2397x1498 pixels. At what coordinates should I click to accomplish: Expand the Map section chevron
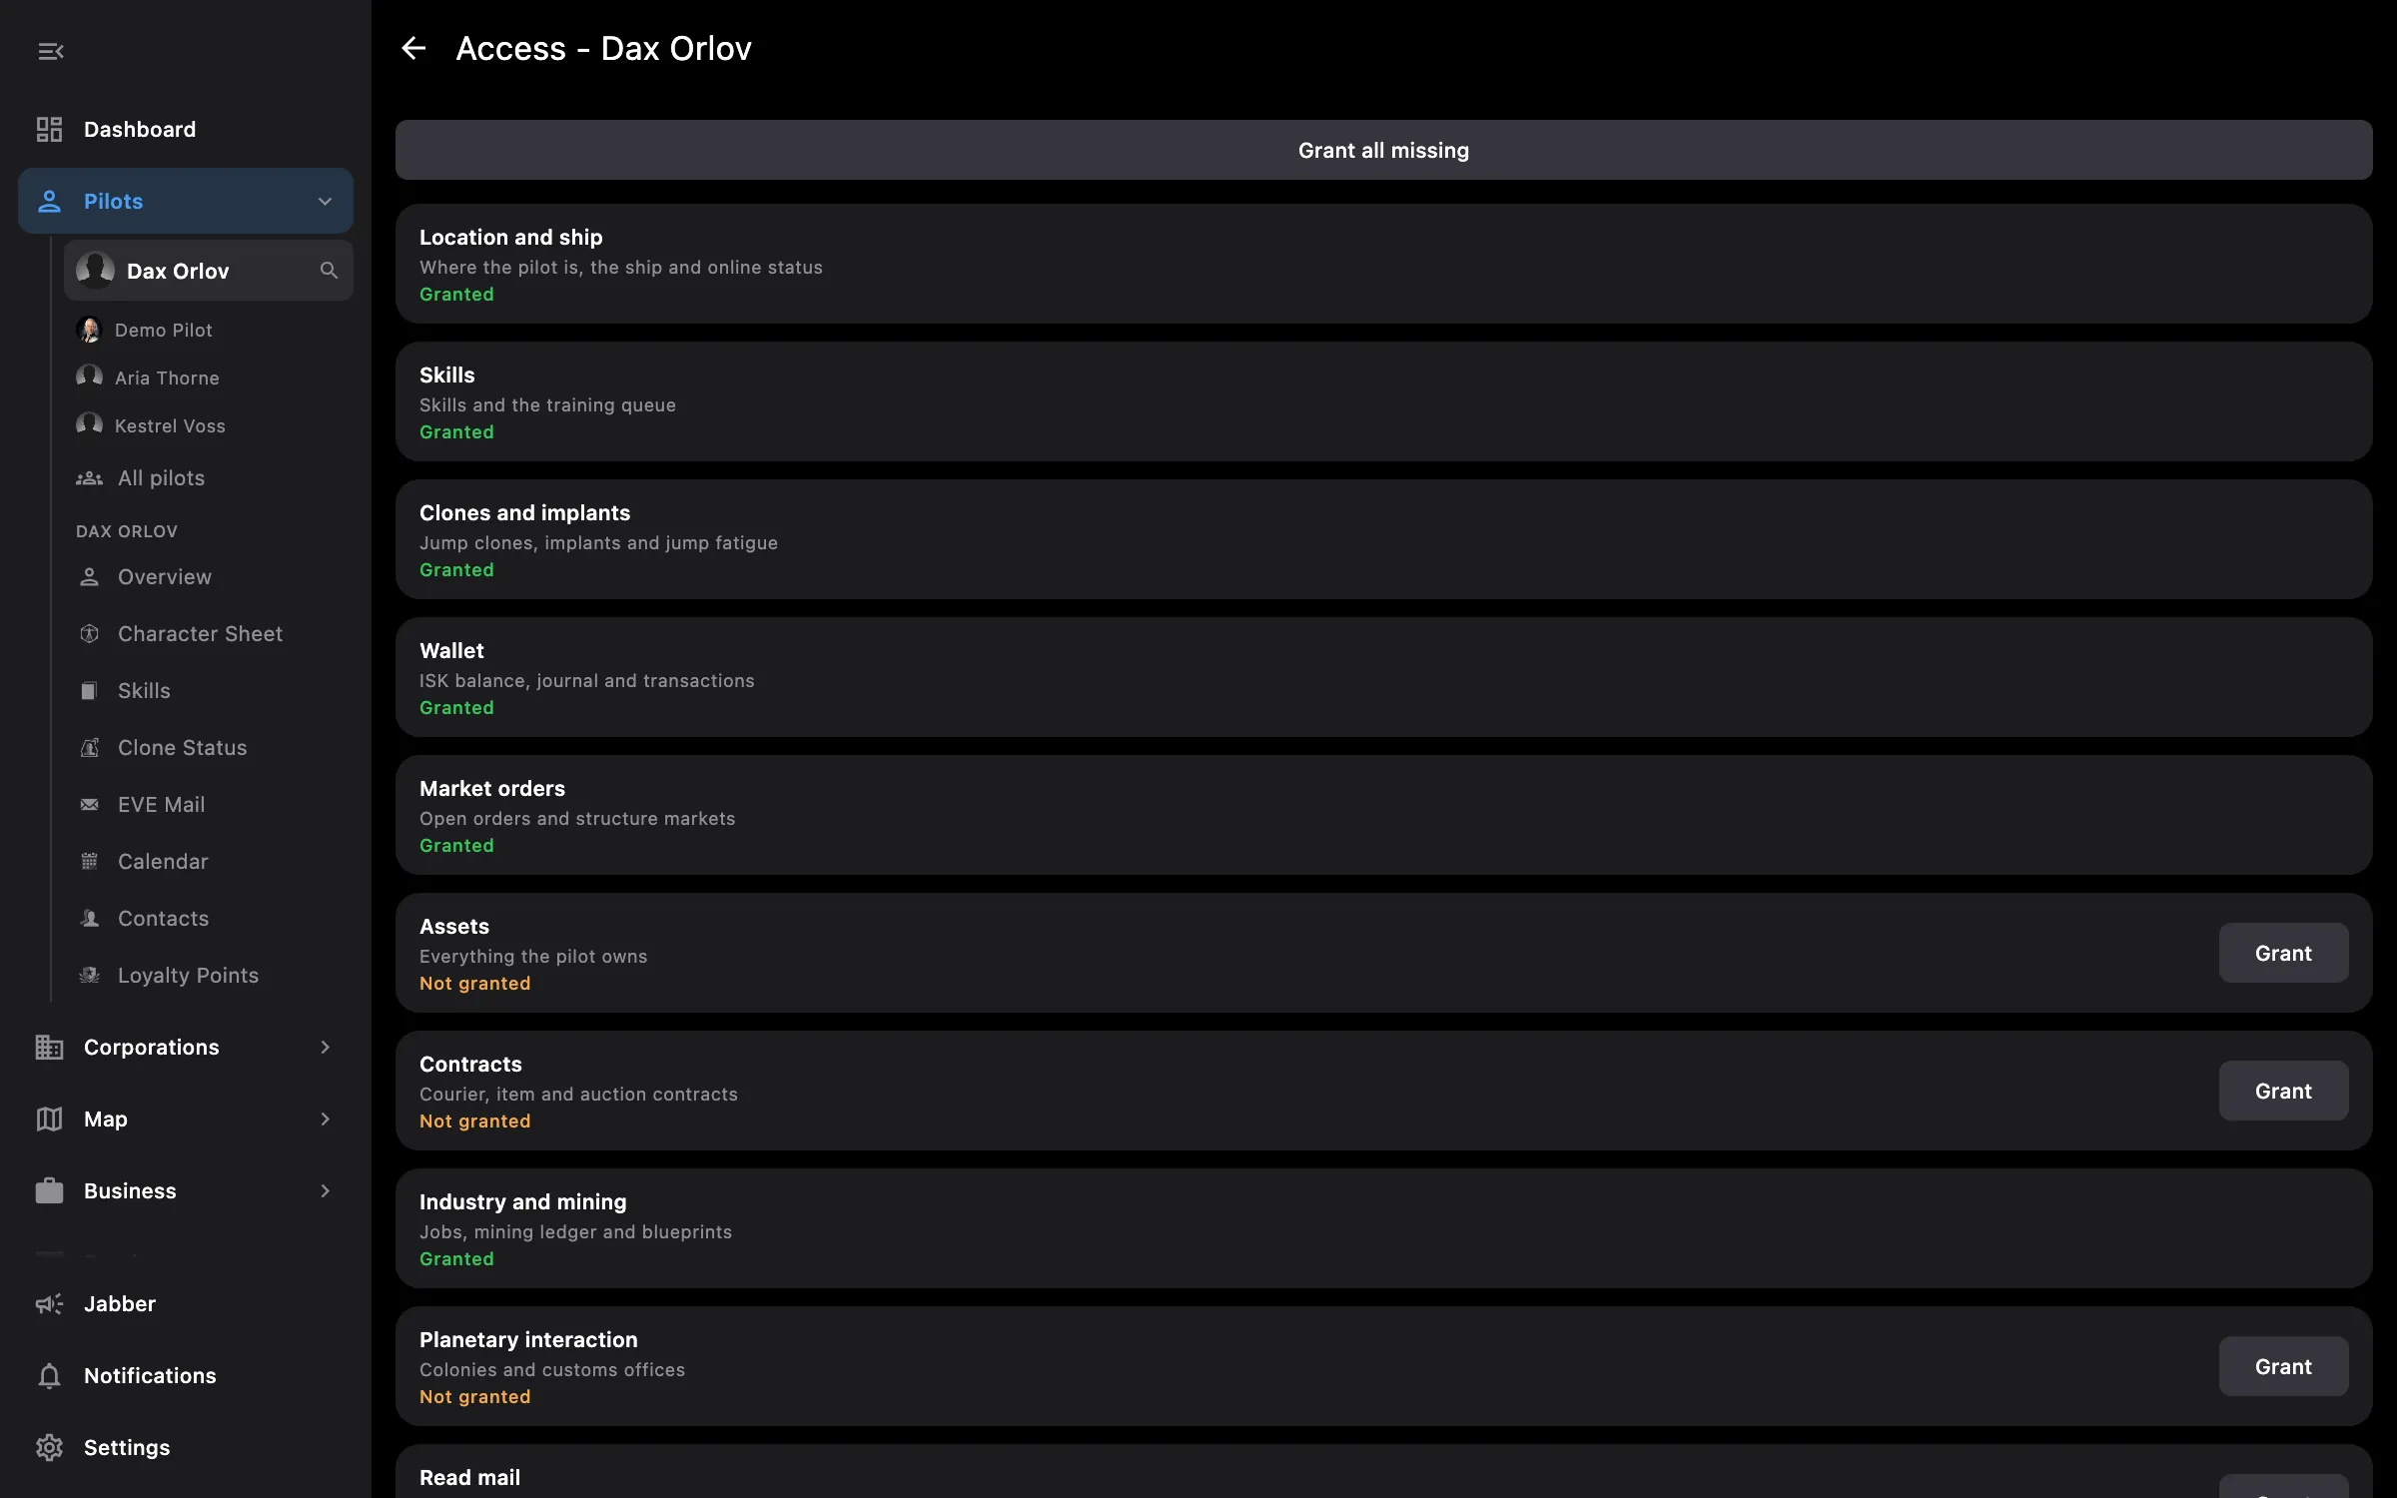coord(325,1120)
